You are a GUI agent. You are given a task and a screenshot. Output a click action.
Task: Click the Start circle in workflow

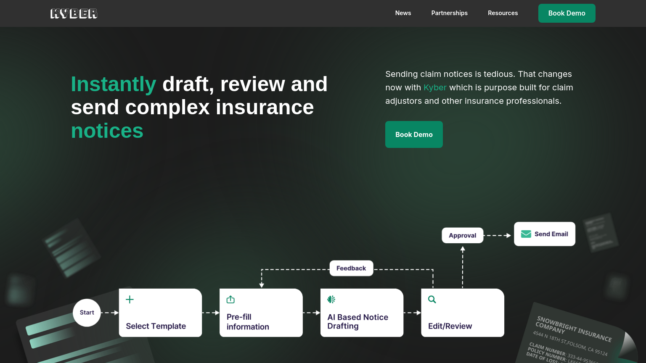(87, 313)
